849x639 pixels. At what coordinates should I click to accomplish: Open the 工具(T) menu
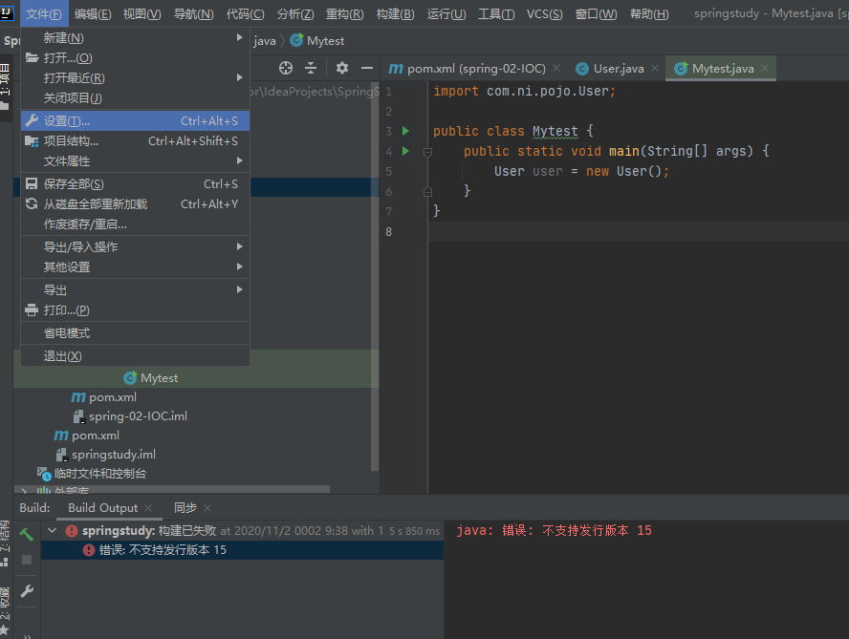coord(496,13)
